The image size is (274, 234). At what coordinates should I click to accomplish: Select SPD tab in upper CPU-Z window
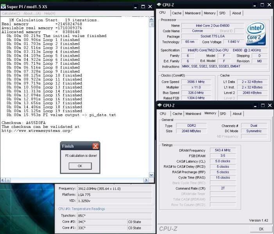222,13
